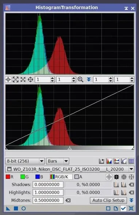Click second auto clip icon in Shadows row
This screenshot has width=139, height=215.
pyautogui.click(x=124, y=184)
